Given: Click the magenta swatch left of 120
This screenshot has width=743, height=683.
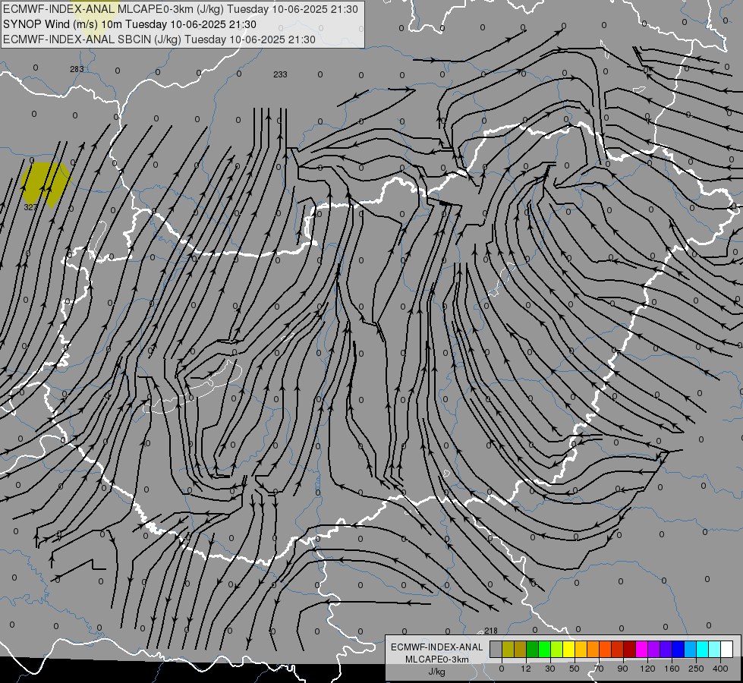Looking at the screenshot, I should pyautogui.click(x=641, y=649).
